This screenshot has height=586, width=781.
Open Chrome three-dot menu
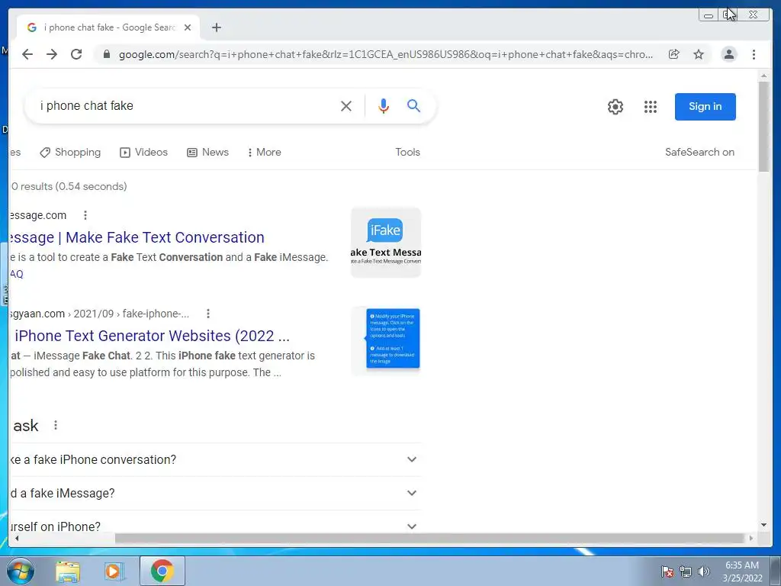click(x=754, y=54)
